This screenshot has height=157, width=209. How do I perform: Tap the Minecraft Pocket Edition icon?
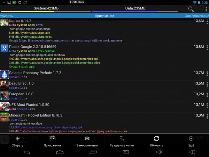[x=5, y=117]
